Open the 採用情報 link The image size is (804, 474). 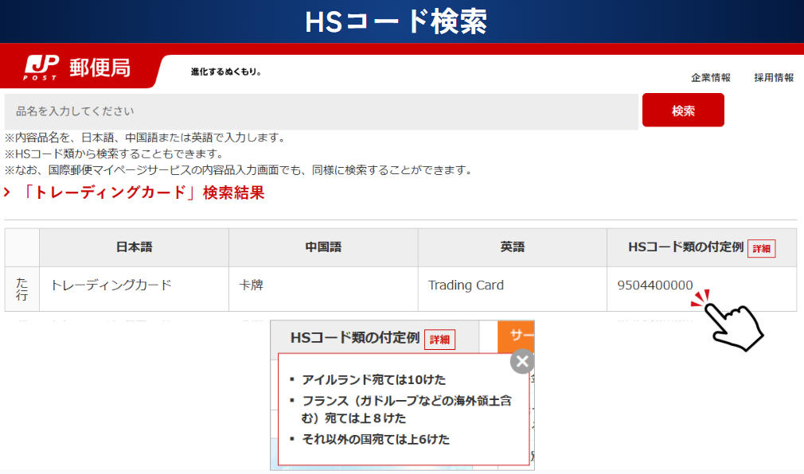[x=774, y=77]
